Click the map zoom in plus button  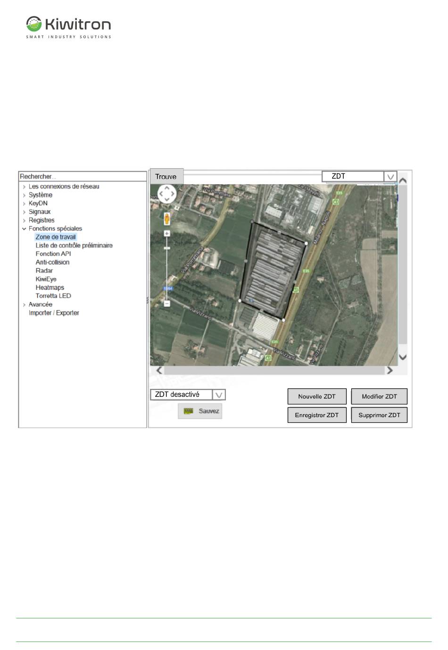coord(166,234)
